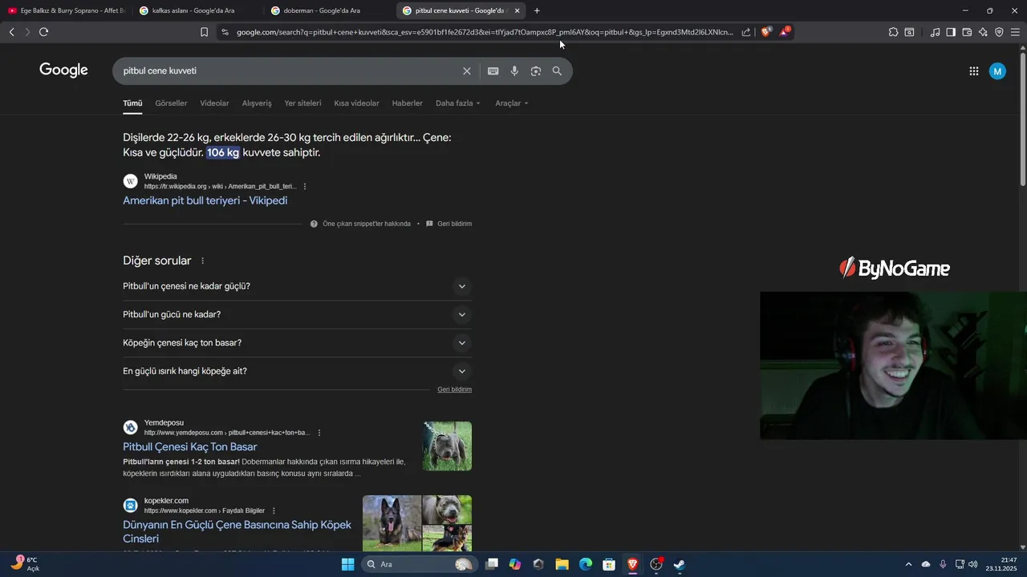Select the Alışveriş tab
This screenshot has height=577, width=1027.
point(257,103)
